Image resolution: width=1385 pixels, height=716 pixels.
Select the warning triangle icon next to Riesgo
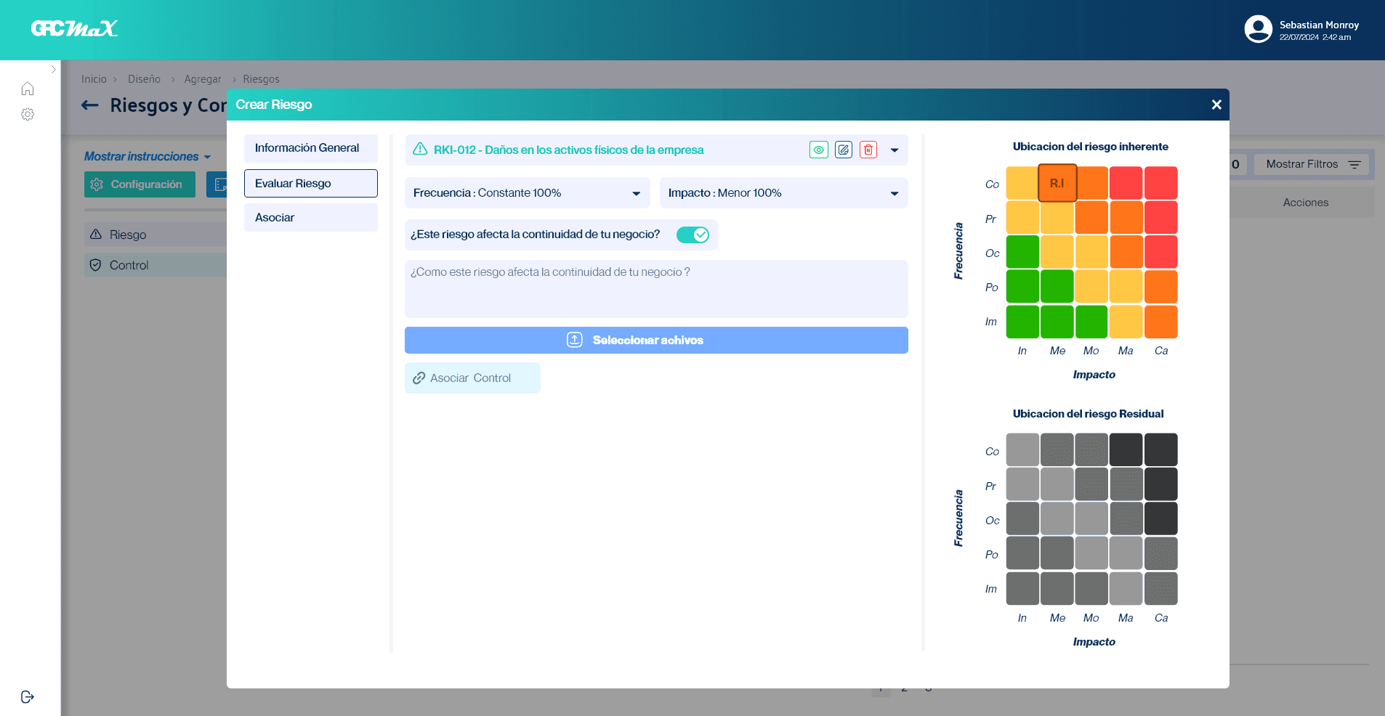coord(95,234)
